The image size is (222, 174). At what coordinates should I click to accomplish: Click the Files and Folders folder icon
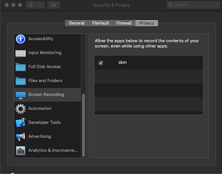point(20,81)
